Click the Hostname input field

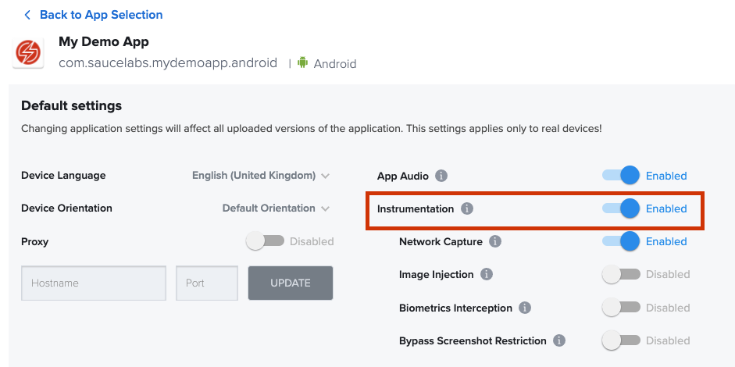(94, 283)
